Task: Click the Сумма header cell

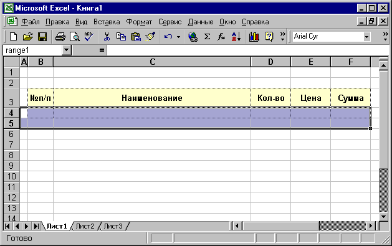Action: (350, 98)
